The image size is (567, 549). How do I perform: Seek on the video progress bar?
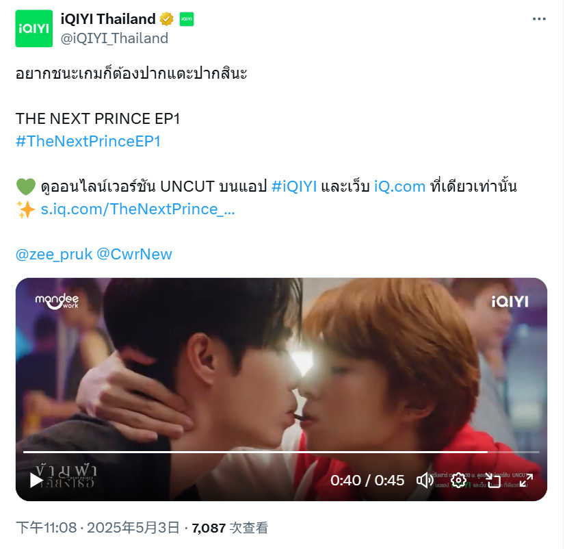pyautogui.click(x=281, y=452)
